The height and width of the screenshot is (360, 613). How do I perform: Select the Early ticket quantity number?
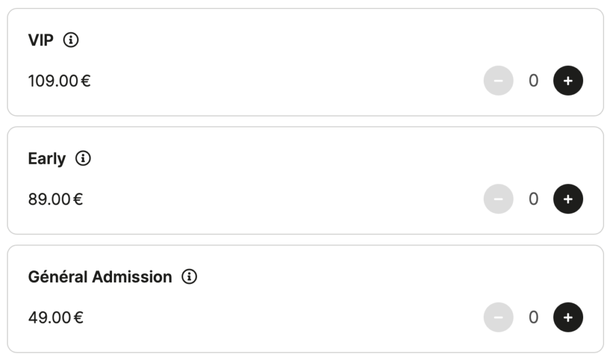(533, 199)
